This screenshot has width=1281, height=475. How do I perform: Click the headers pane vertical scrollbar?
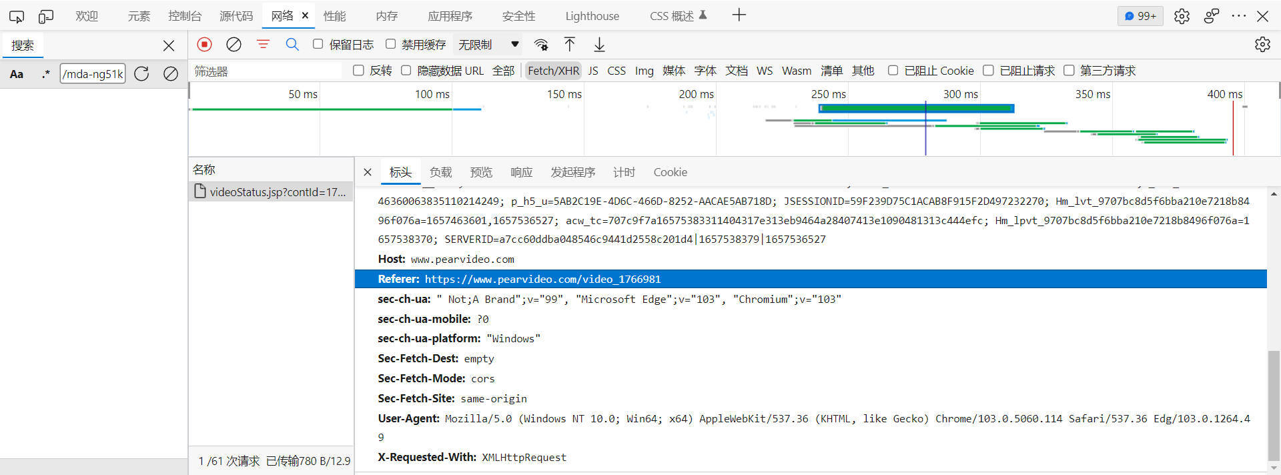click(x=1274, y=404)
